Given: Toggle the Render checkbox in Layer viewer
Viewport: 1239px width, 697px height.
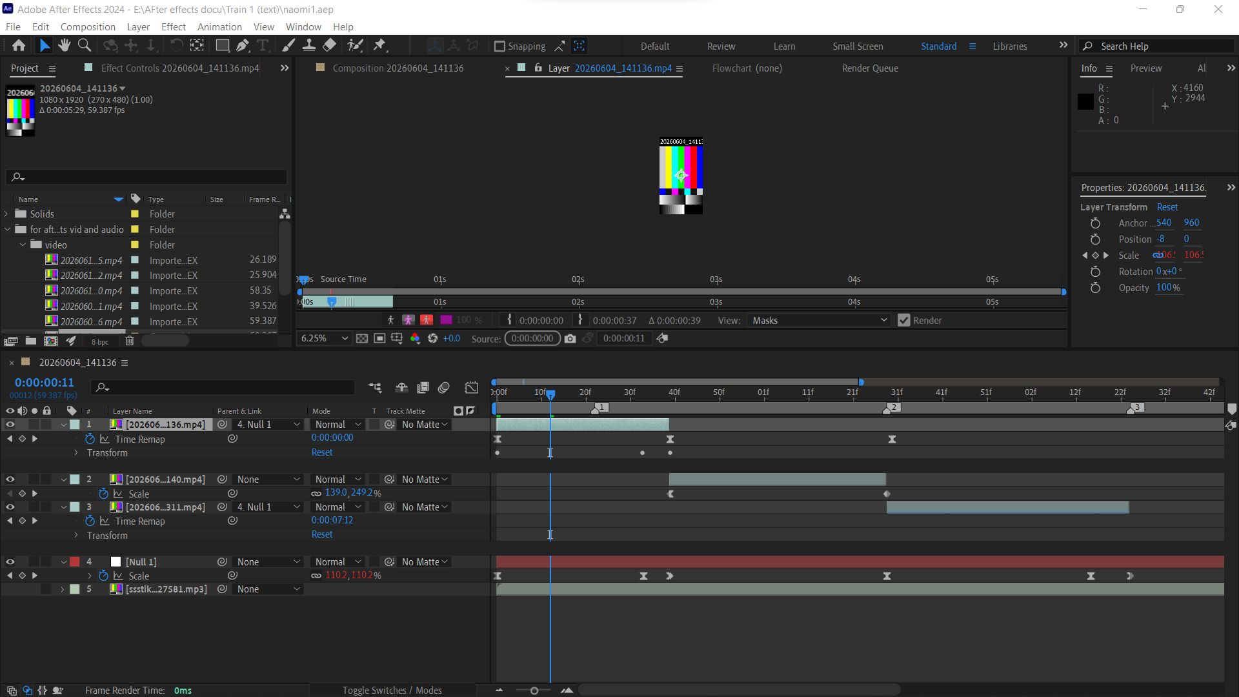Looking at the screenshot, I should 904,320.
